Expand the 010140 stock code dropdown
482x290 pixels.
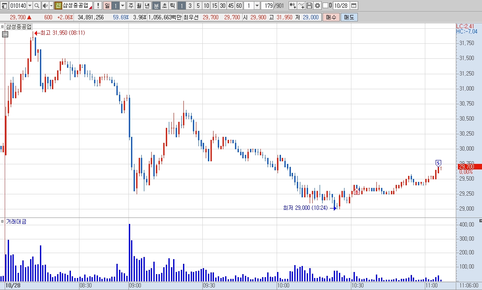(x=30, y=6)
